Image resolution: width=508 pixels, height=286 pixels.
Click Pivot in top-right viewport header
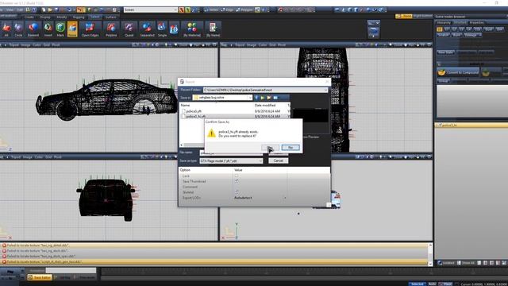tap(282, 44)
